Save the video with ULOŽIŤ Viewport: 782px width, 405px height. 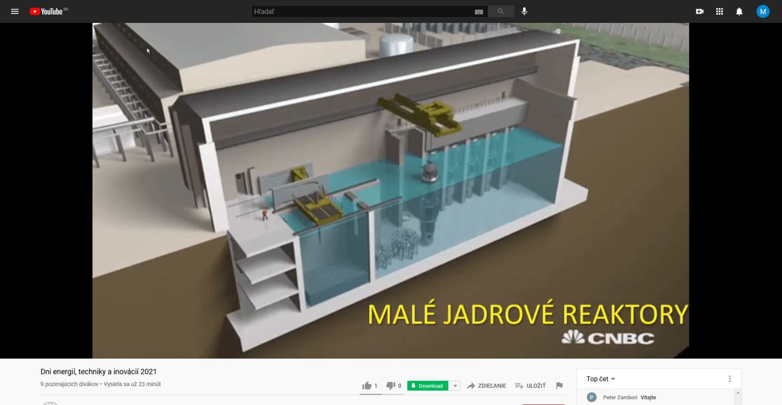pos(530,386)
